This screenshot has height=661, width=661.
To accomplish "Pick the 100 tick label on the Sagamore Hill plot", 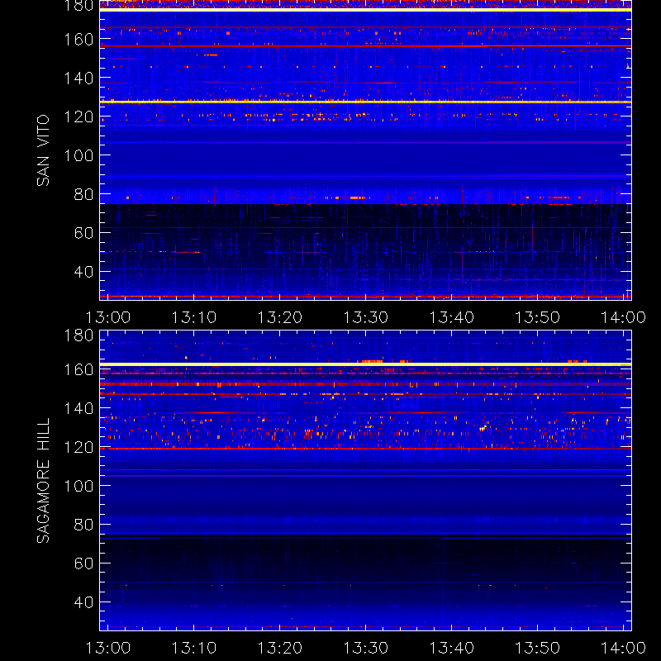I will [x=78, y=486].
